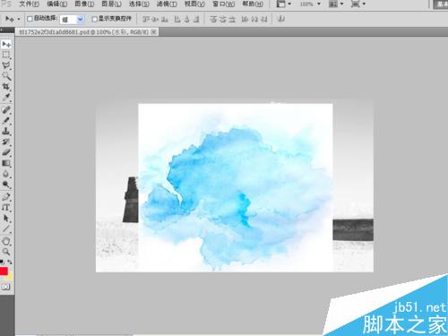Toggle Quick Mask mode
The image size is (448, 336).
point(6,287)
